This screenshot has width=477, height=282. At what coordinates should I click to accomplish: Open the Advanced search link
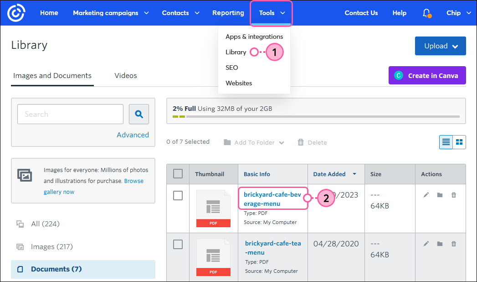(133, 135)
